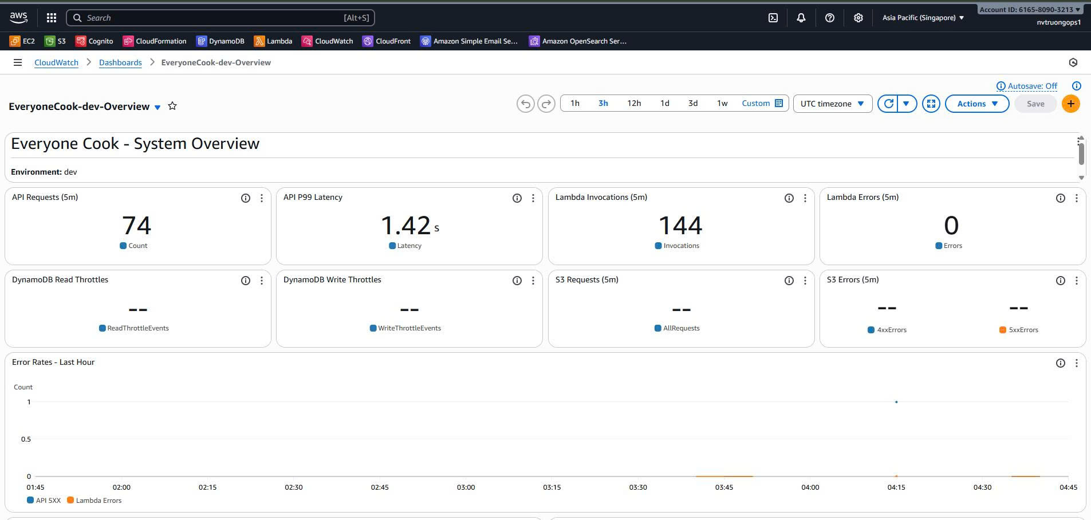This screenshot has height=520, width=1091.
Task: Open the Actions dropdown
Action: (977, 104)
